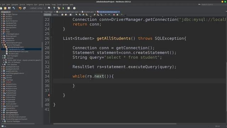Open the Debug menu
Viewport: 227px width, 128px height.
tap(41, 5)
